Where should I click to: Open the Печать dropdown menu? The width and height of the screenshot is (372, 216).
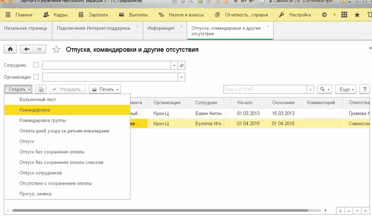point(105,89)
